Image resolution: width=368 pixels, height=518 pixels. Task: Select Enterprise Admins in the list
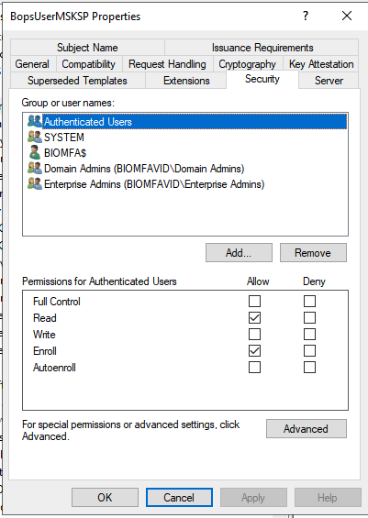click(x=154, y=184)
